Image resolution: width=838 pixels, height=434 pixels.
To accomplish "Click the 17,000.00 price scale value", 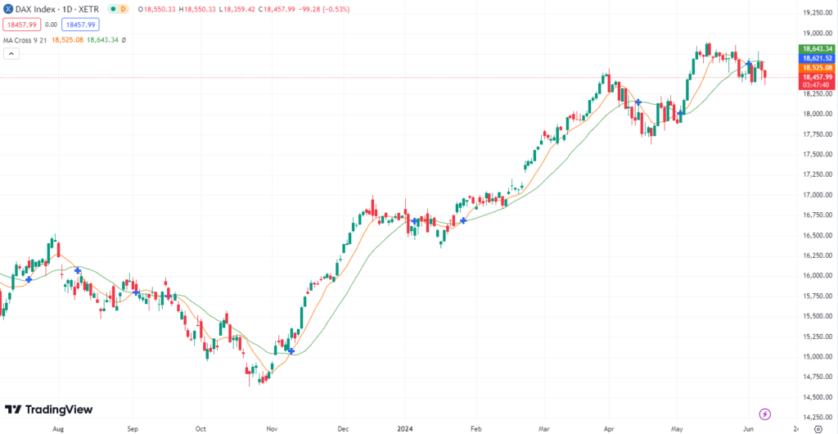I will point(818,195).
